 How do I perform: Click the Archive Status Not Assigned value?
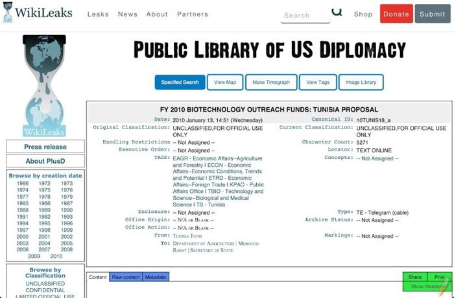377,220
